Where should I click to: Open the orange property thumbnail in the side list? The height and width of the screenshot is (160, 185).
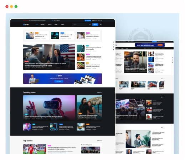(81, 57)
